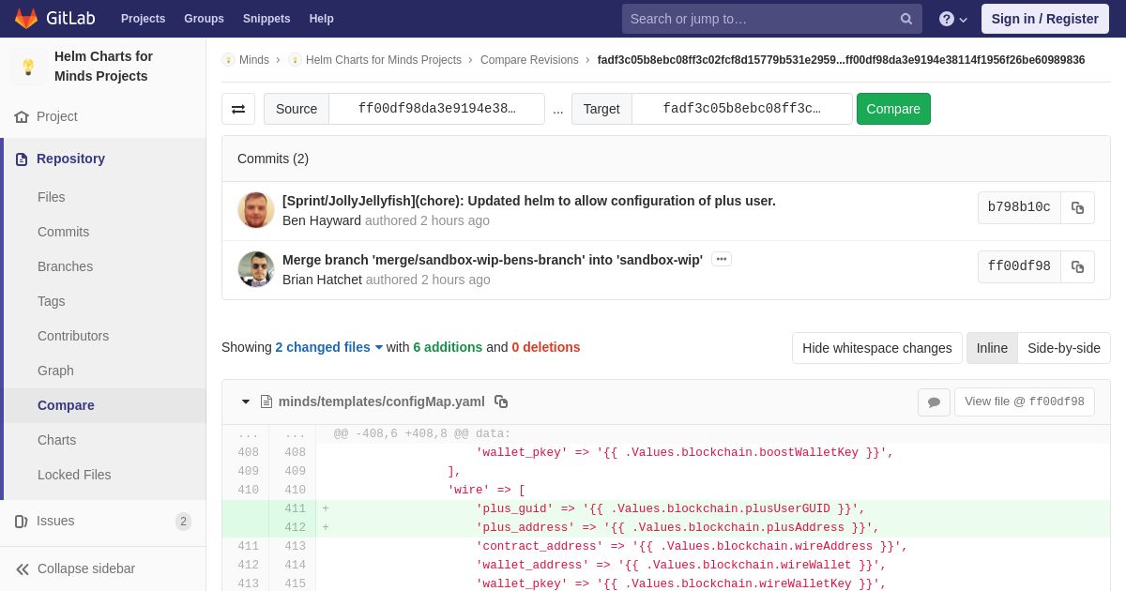
Task: Open Files in sidebar
Action: pos(52,197)
